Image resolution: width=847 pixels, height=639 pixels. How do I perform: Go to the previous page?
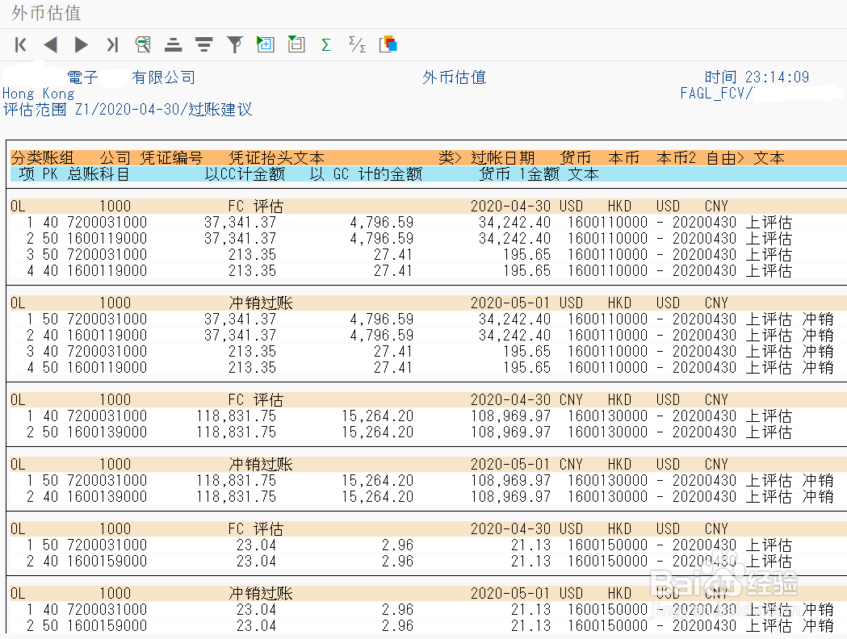click(51, 45)
